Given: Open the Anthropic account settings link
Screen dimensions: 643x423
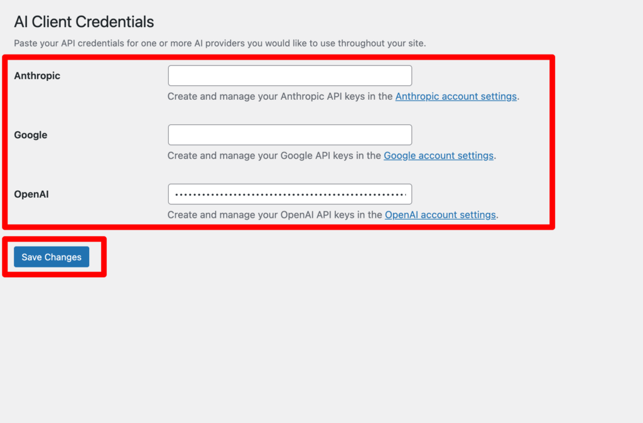Looking at the screenshot, I should 456,96.
